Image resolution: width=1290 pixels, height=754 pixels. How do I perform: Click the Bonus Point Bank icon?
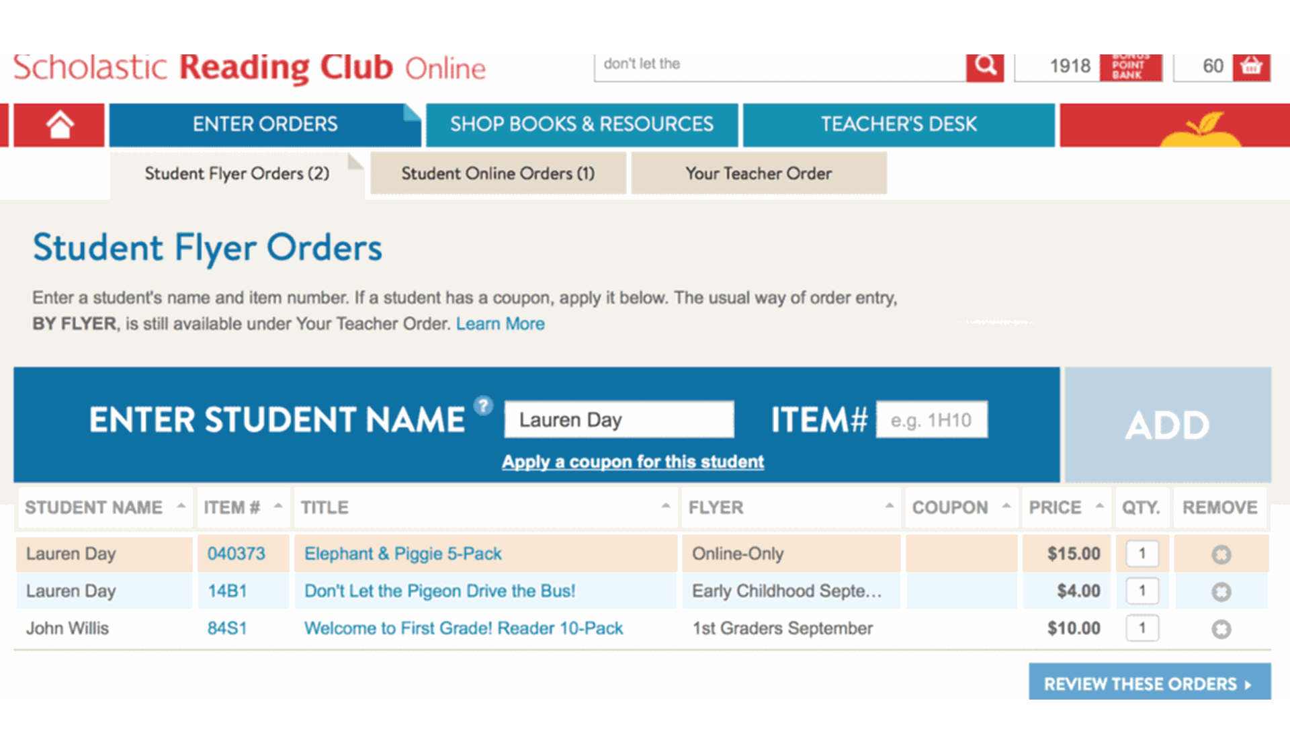[x=1130, y=67]
